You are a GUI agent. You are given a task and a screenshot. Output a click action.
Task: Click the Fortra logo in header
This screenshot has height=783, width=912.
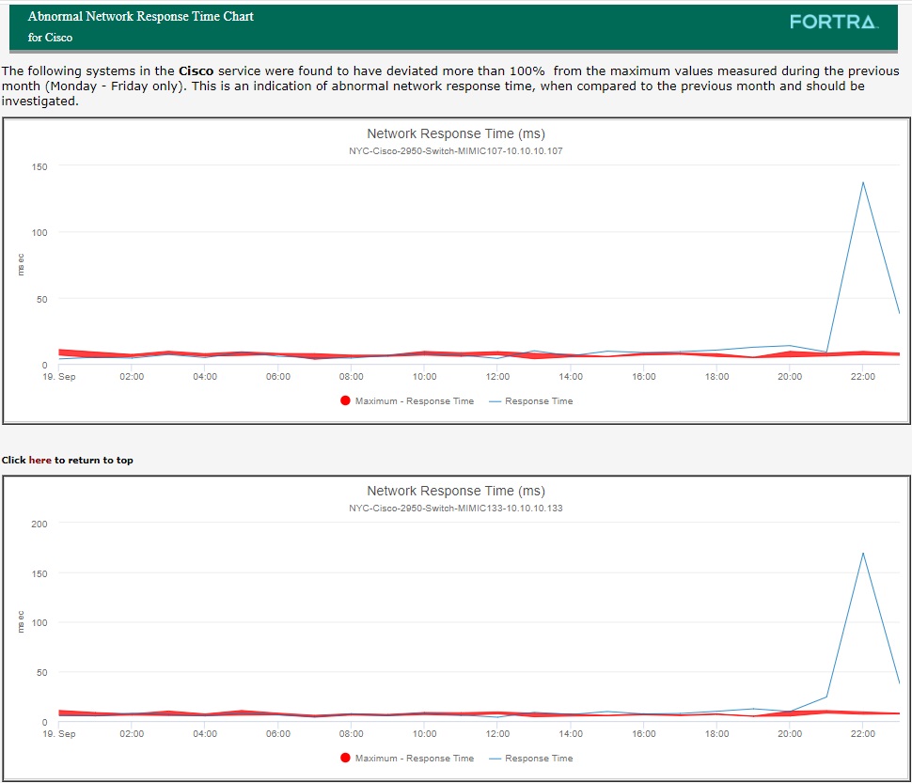click(x=833, y=22)
